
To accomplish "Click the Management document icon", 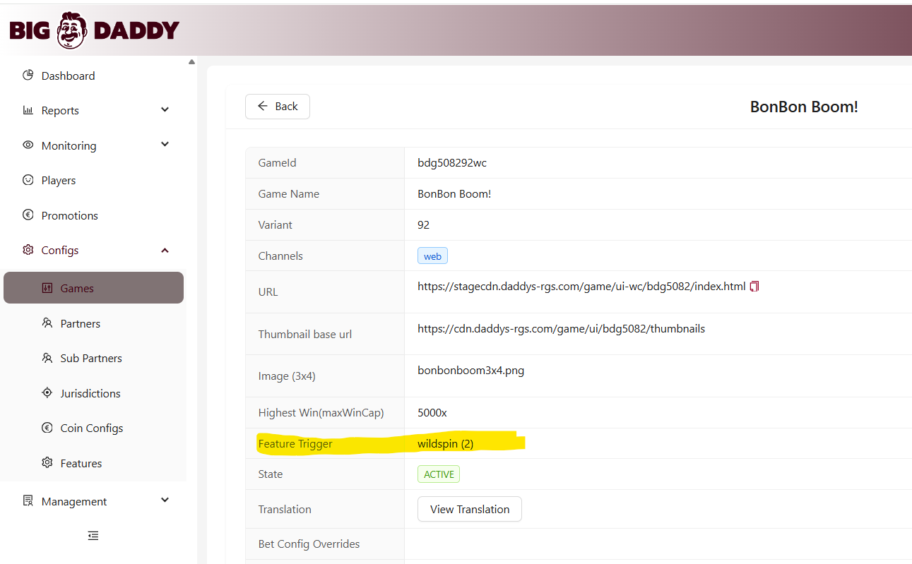I will click(x=28, y=501).
